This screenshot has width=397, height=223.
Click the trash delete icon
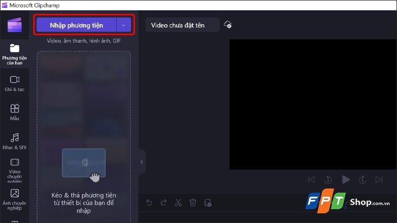[193, 203]
